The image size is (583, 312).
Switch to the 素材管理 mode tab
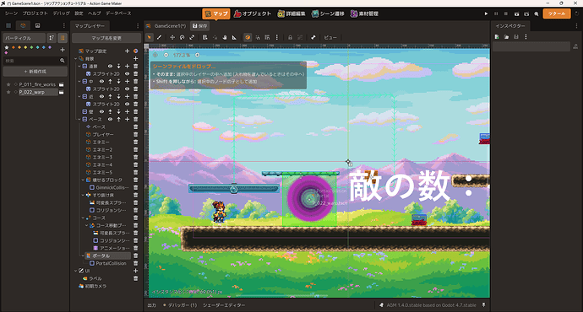point(364,13)
